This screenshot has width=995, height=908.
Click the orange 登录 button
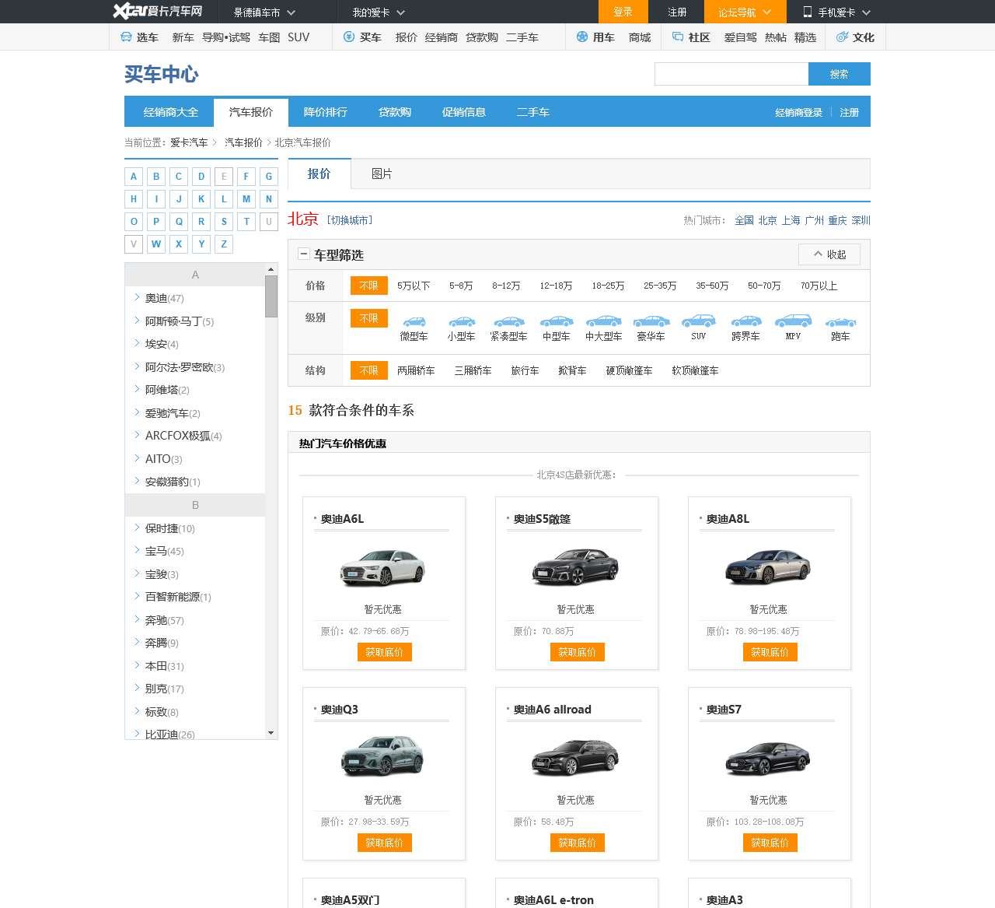(623, 12)
